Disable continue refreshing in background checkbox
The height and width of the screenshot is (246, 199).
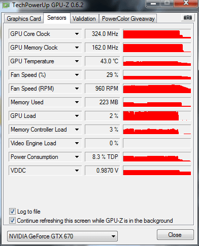12,221
